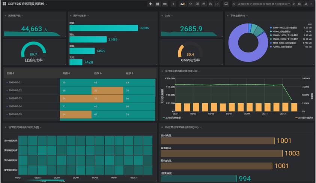
Task: Shift time range backward with left arrow
Action: click(234, 4)
